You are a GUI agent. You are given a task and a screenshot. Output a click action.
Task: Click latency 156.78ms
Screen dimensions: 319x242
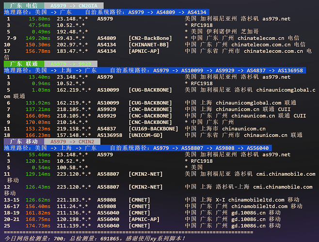tap(38, 51)
